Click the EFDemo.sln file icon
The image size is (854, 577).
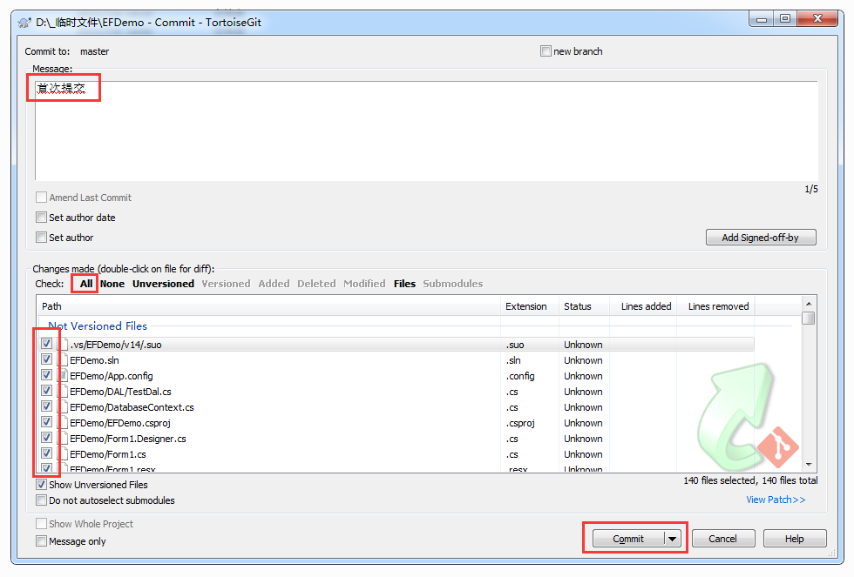(x=63, y=360)
